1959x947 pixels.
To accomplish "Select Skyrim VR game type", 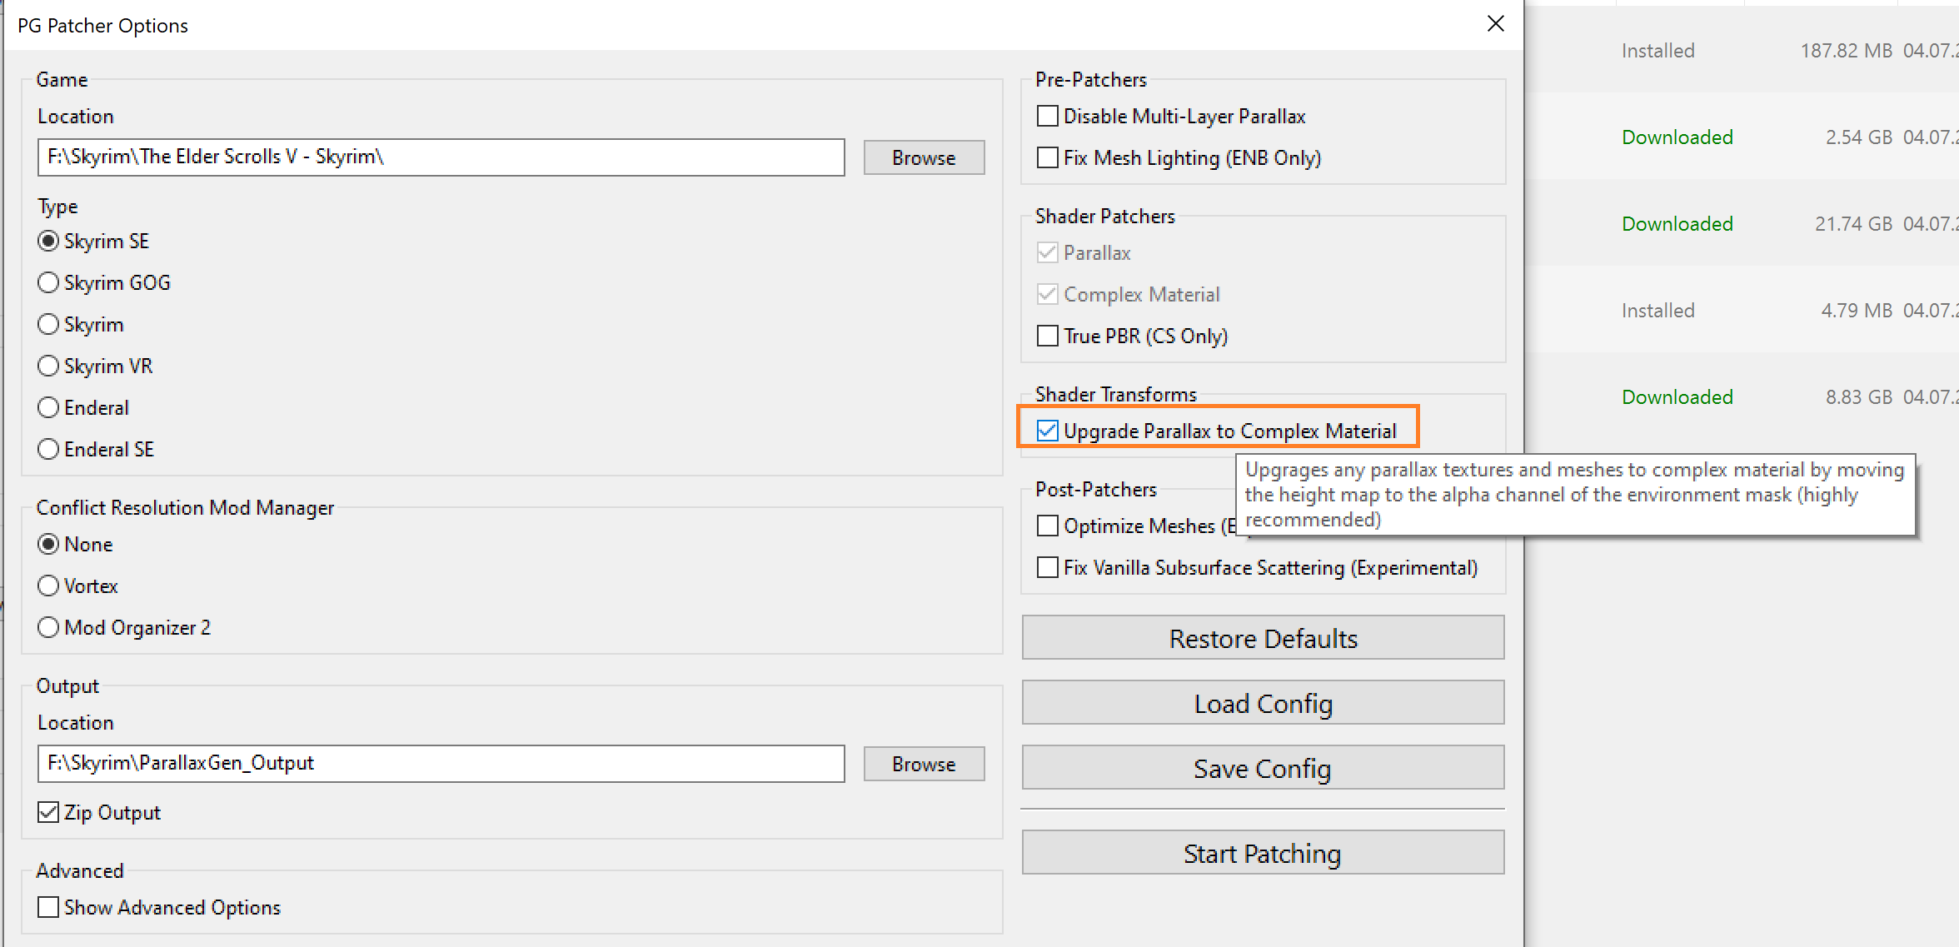I will coord(49,366).
